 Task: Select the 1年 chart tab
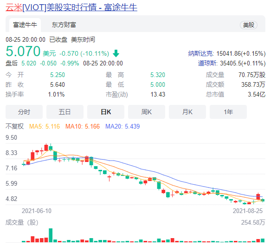point(228,112)
